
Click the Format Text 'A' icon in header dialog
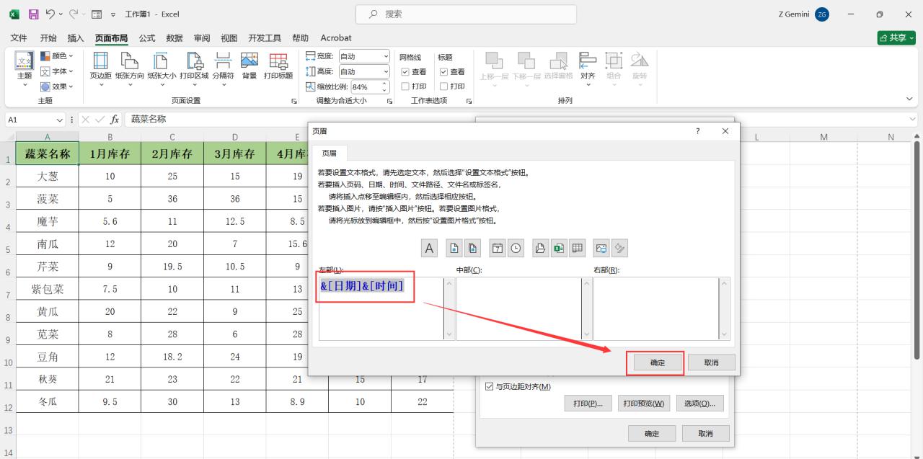(430, 249)
